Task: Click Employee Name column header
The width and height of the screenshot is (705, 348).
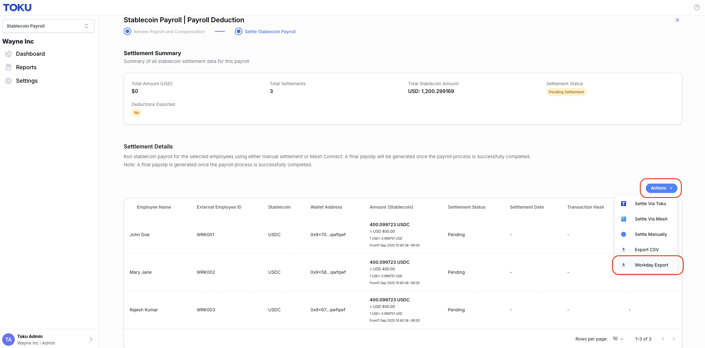Action: click(154, 207)
